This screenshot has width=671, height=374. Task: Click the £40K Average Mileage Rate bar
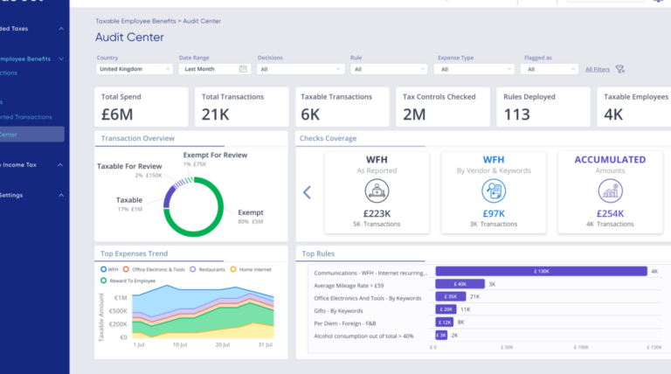point(460,284)
